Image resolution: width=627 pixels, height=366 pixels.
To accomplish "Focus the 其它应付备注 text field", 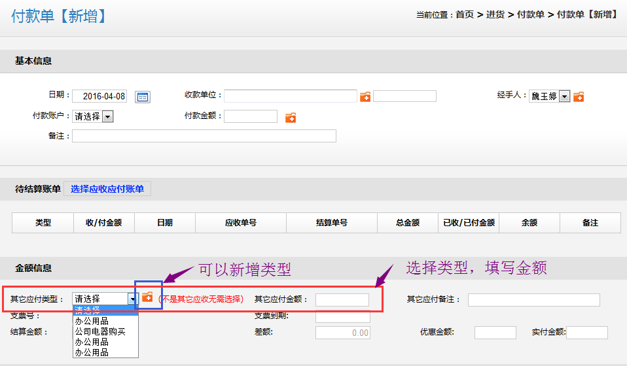I will click(533, 300).
